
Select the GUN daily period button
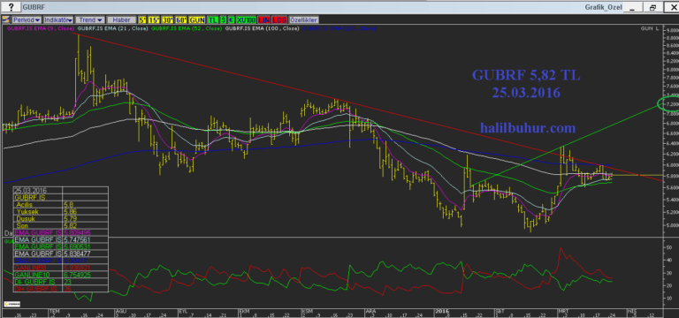(x=196, y=20)
